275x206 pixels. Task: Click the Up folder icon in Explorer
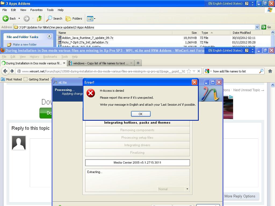pyautogui.click(x=39, y=19)
